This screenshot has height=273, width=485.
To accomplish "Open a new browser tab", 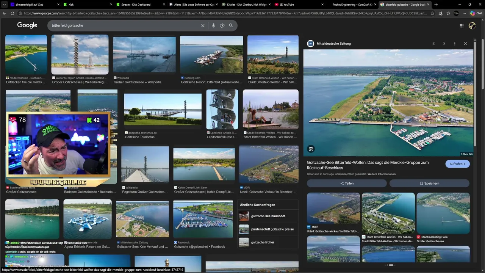I will point(436,5).
